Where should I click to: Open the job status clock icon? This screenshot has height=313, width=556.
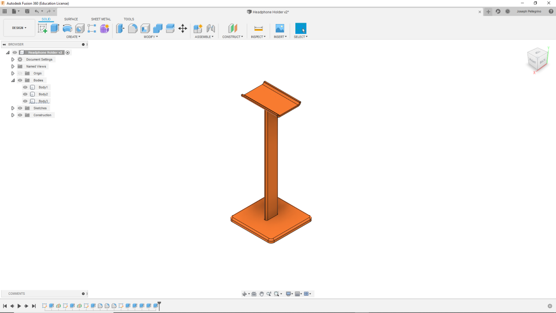tap(508, 12)
